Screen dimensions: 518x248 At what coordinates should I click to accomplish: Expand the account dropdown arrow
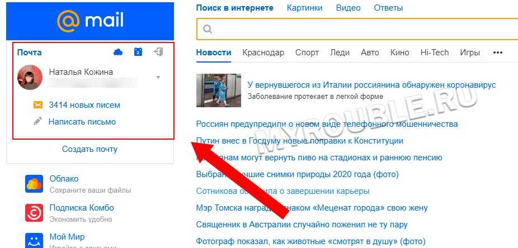158,77
